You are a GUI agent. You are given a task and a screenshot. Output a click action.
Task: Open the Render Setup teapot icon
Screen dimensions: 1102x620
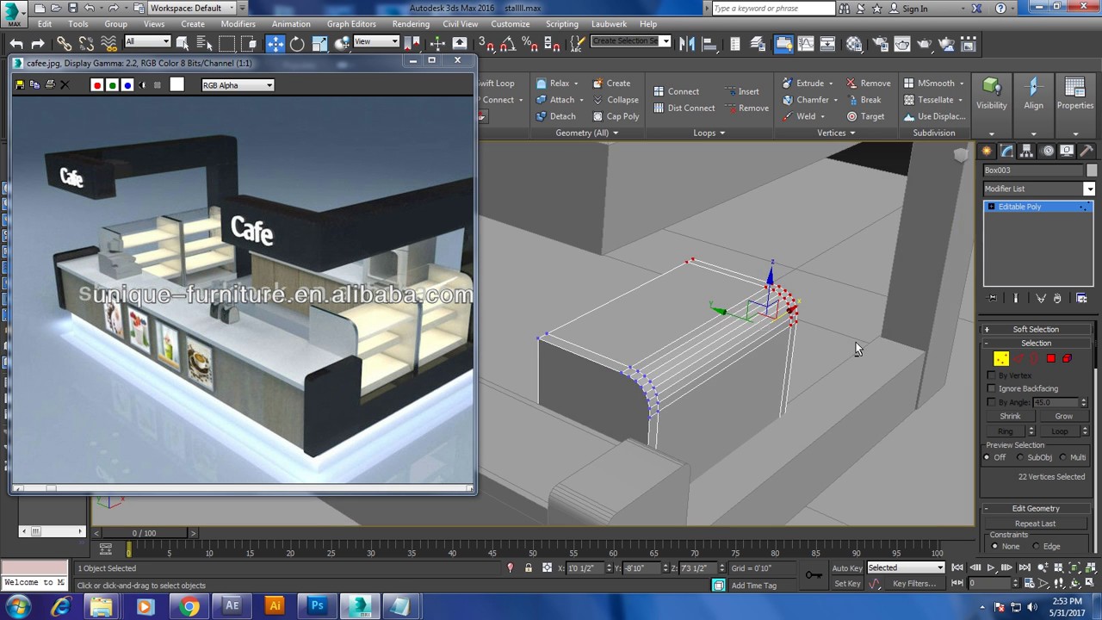(881, 43)
